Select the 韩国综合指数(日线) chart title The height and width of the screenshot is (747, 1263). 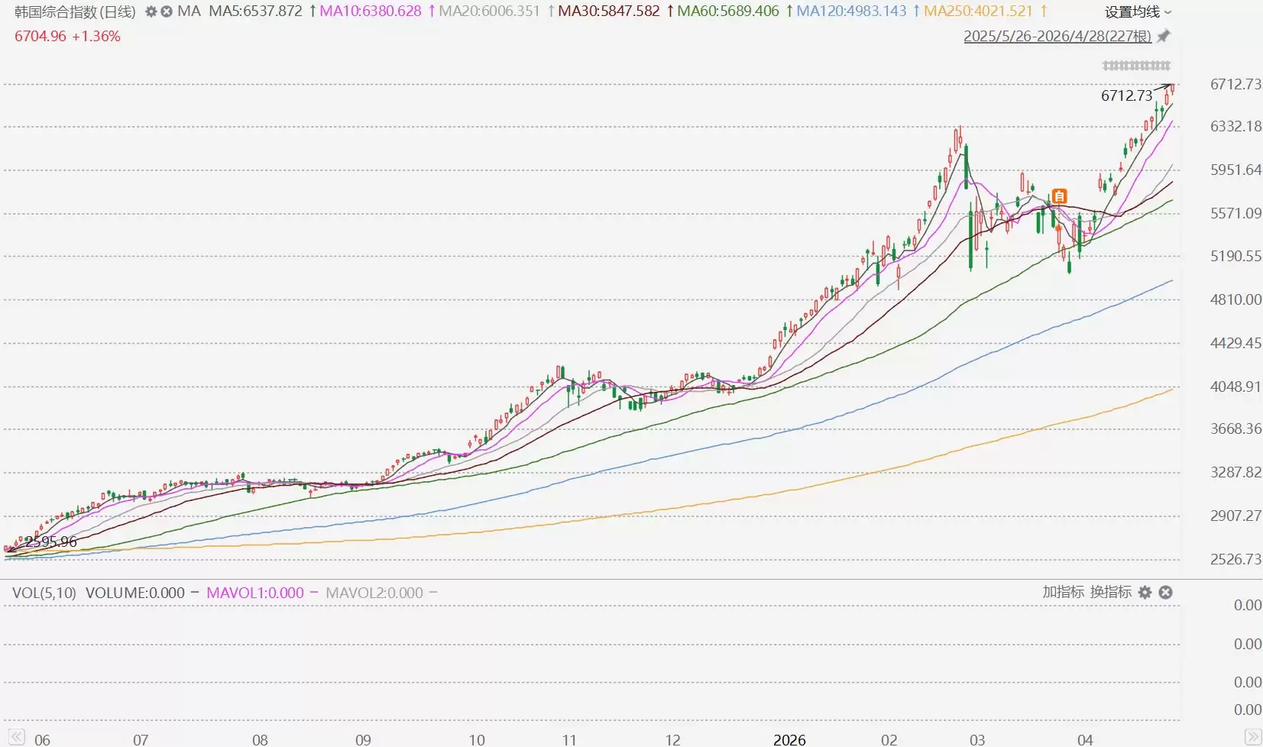click(75, 12)
